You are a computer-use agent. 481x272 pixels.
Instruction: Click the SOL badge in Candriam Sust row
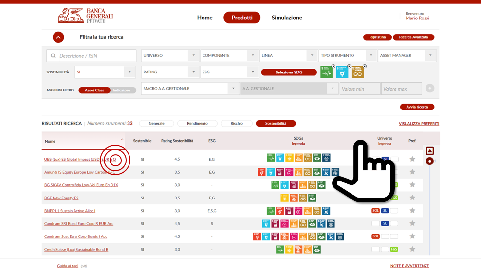coord(375,236)
